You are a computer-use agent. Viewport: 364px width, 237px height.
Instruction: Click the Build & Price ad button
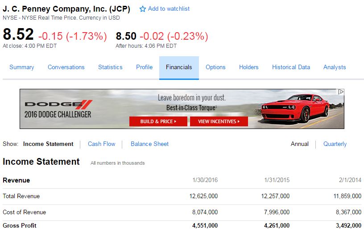coord(158,121)
